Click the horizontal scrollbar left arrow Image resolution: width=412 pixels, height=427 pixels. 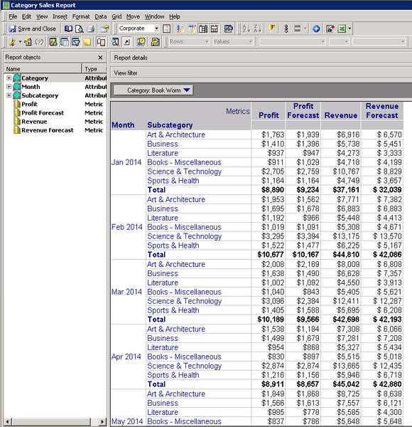tap(7, 422)
